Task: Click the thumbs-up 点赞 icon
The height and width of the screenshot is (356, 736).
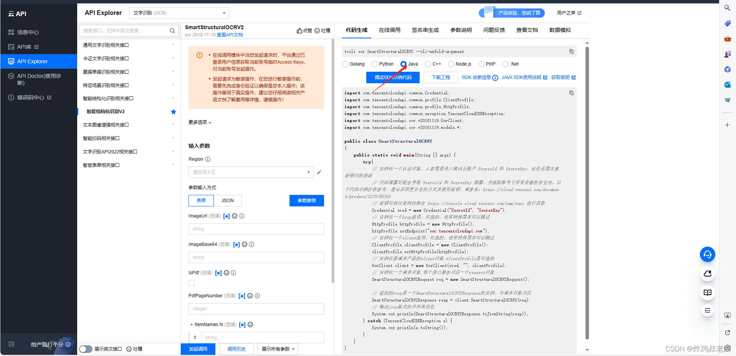Action: coord(299,31)
